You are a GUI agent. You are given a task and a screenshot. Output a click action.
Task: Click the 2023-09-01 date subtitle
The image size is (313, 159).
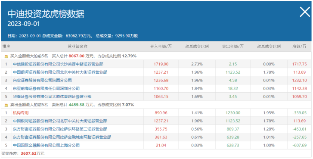24,24
